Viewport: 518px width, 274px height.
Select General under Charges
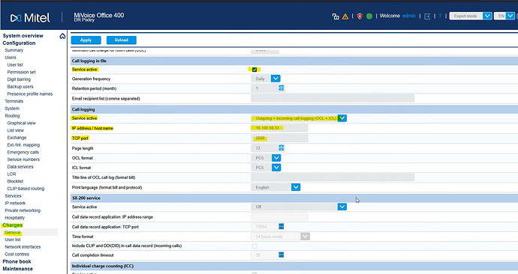[x=13, y=233]
